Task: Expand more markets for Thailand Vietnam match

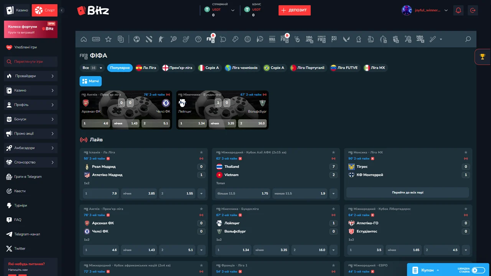Action: (333, 194)
